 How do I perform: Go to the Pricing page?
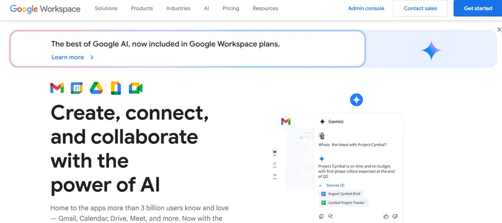(x=231, y=8)
